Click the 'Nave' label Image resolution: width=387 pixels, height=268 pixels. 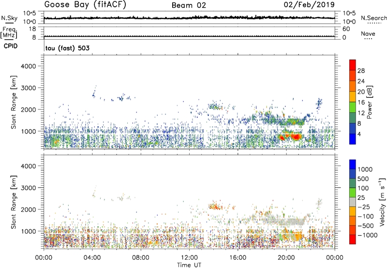(x=368, y=34)
